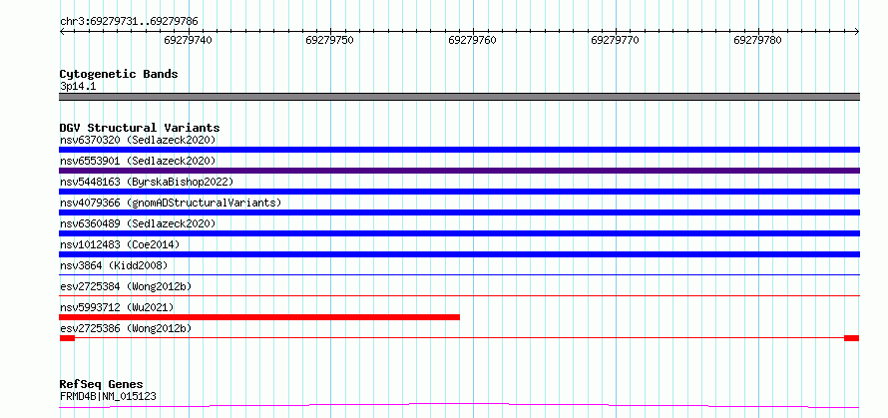Screen dimensions: 888x418
Task: Select the purple bar for nsv6553901
Action: point(459,171)
